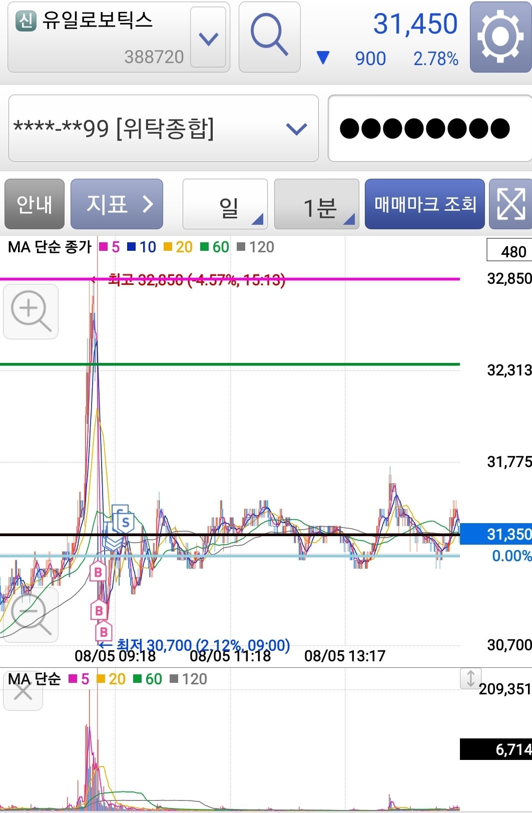The image size is (532, 813).
Task: Click the MA 단순 종가 legend title
Action: click(x=50, y=247)
